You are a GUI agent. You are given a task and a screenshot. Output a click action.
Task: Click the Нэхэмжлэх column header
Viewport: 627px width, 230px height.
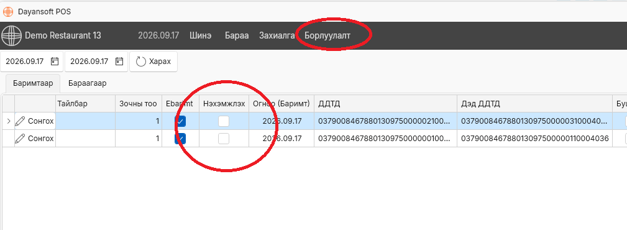[x=224, y=104]
